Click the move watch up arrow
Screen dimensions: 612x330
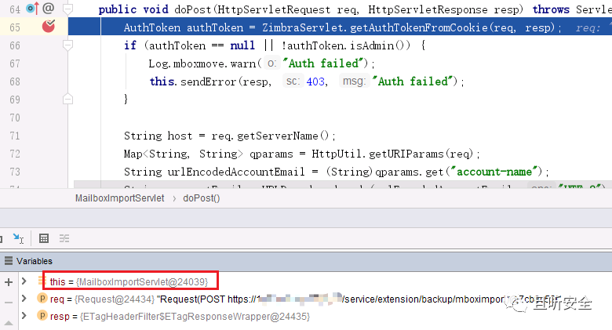pyautogui.click(x=9, y=323)
